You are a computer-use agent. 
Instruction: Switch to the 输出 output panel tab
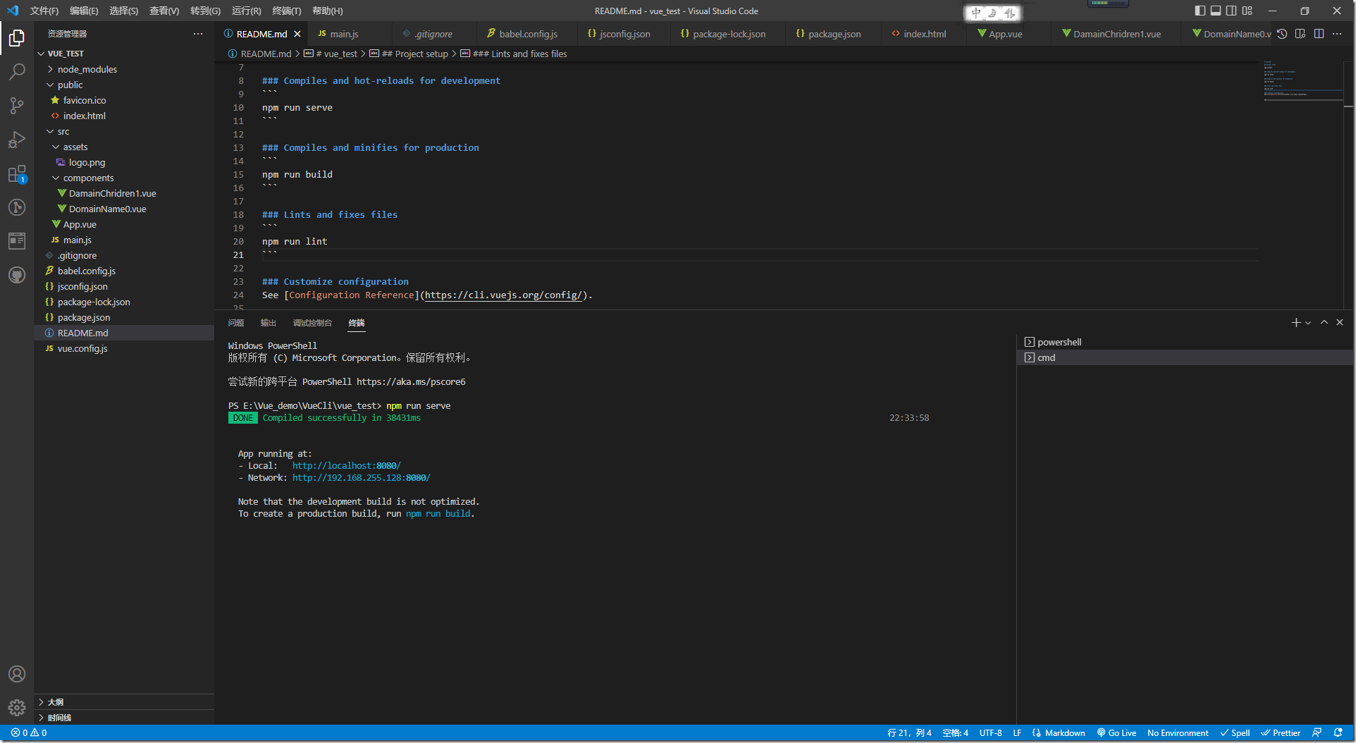(x=268, y=323)
